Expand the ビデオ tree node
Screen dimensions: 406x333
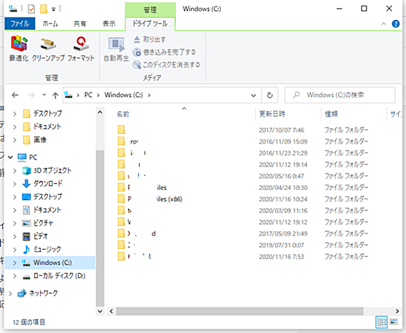tap(15, 237)
